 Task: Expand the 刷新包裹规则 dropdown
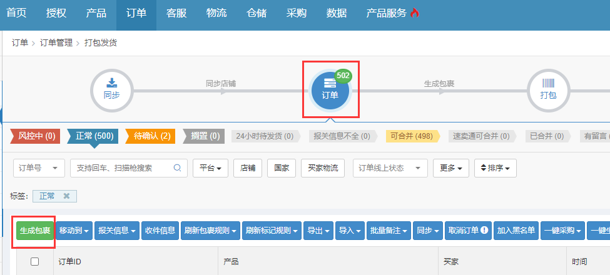(x=210, y=231)
